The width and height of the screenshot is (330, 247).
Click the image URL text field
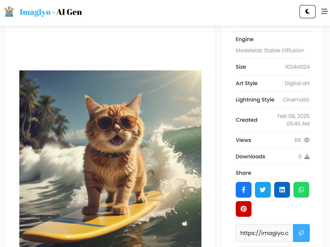pos(264,233)
